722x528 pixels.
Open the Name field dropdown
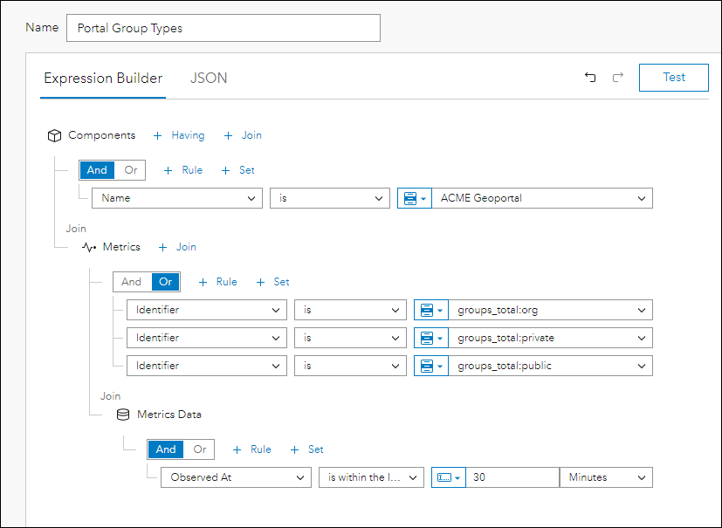[x=176, y=198]
